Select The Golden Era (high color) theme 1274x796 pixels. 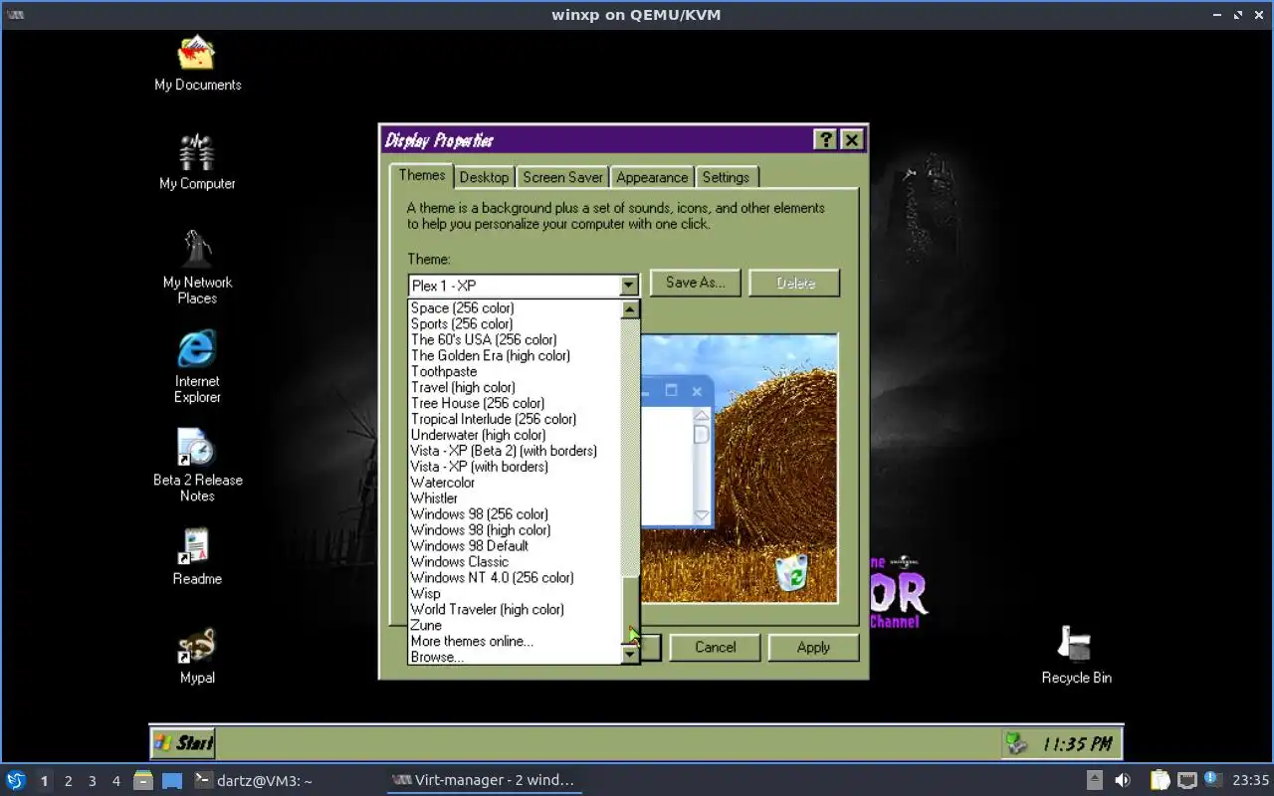[x=515, y=356]
